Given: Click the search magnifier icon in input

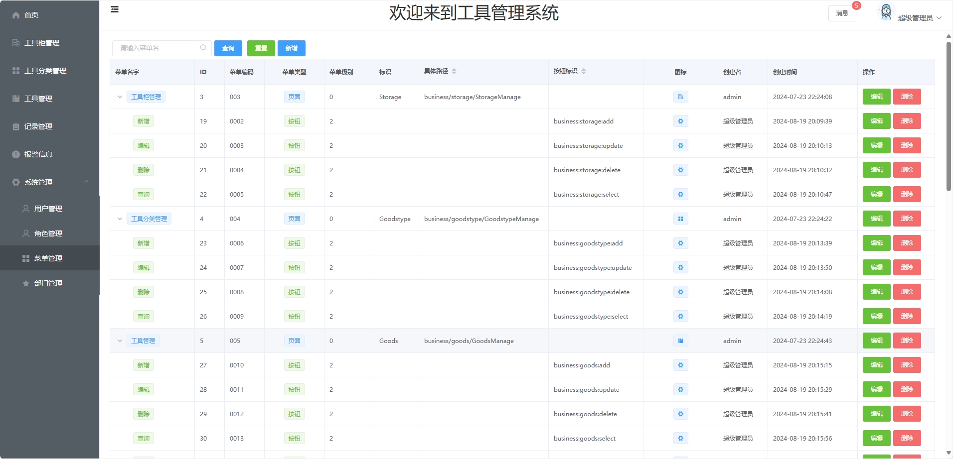Looking at the screenshot, I should 203,48.
